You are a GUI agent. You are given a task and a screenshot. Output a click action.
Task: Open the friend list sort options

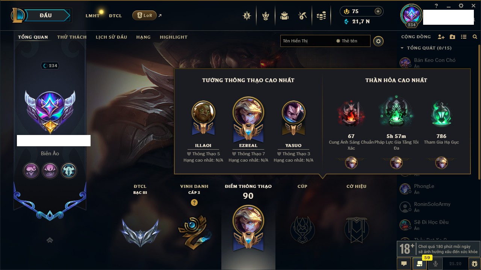click(x=464, y=37)
